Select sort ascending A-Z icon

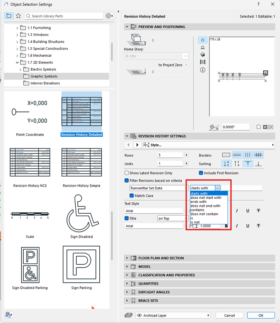click(227, 163)
